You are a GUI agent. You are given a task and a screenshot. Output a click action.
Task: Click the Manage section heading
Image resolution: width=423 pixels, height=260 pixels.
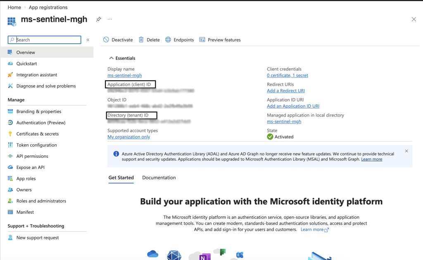[x=16, y=100]
